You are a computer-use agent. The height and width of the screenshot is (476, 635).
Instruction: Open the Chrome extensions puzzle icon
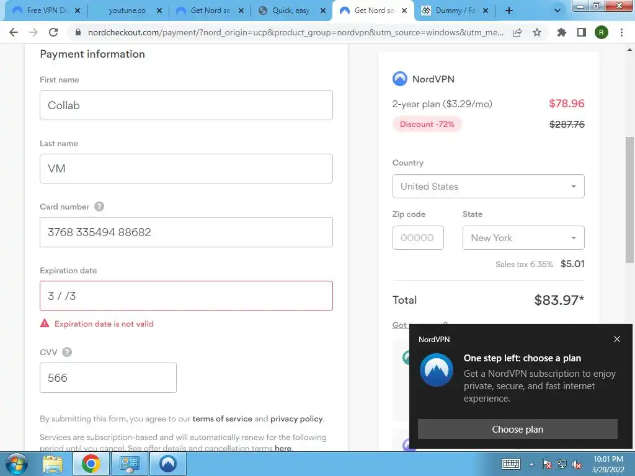[561, 32]
